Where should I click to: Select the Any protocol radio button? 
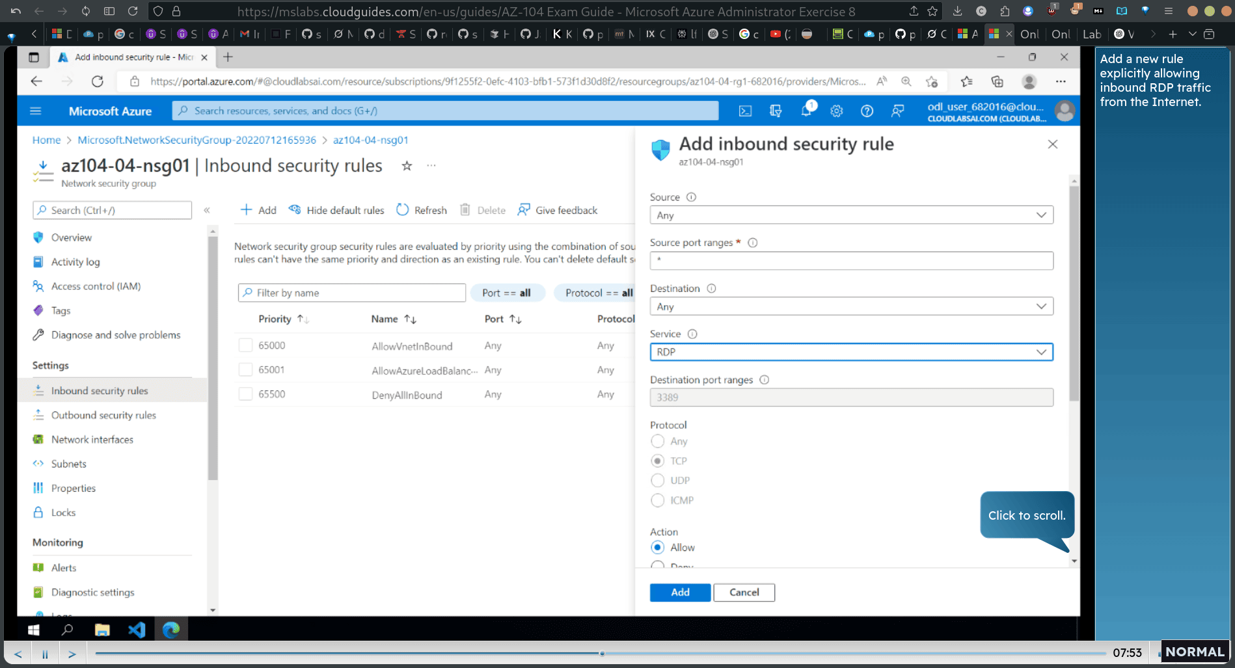pyautogui.click(x=658, y=441)
